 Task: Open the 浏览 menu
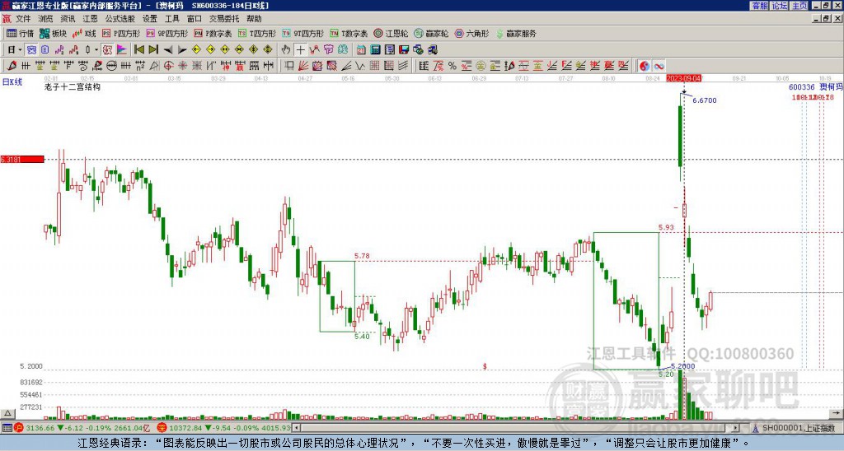click(46, 19)
